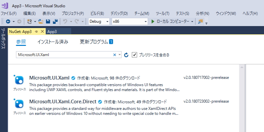
Task: Start debugging with the green play icon
Action: 153,21
